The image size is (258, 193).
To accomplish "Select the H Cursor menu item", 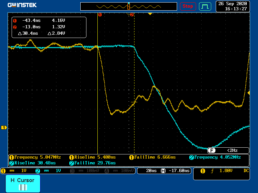I will coord(23,183).
